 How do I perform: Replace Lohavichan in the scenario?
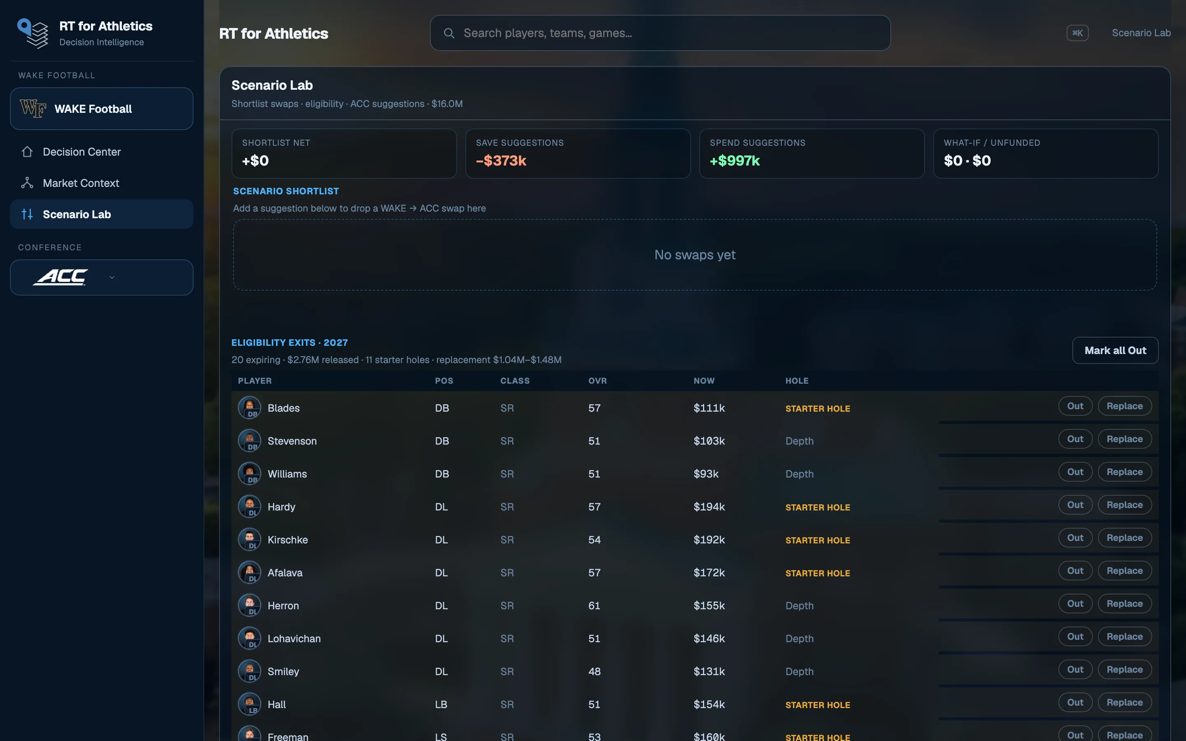1124,636
